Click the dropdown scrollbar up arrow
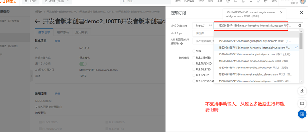Image resolution: width=308 pixels, height=132 pixels. [x=301, y=31]
